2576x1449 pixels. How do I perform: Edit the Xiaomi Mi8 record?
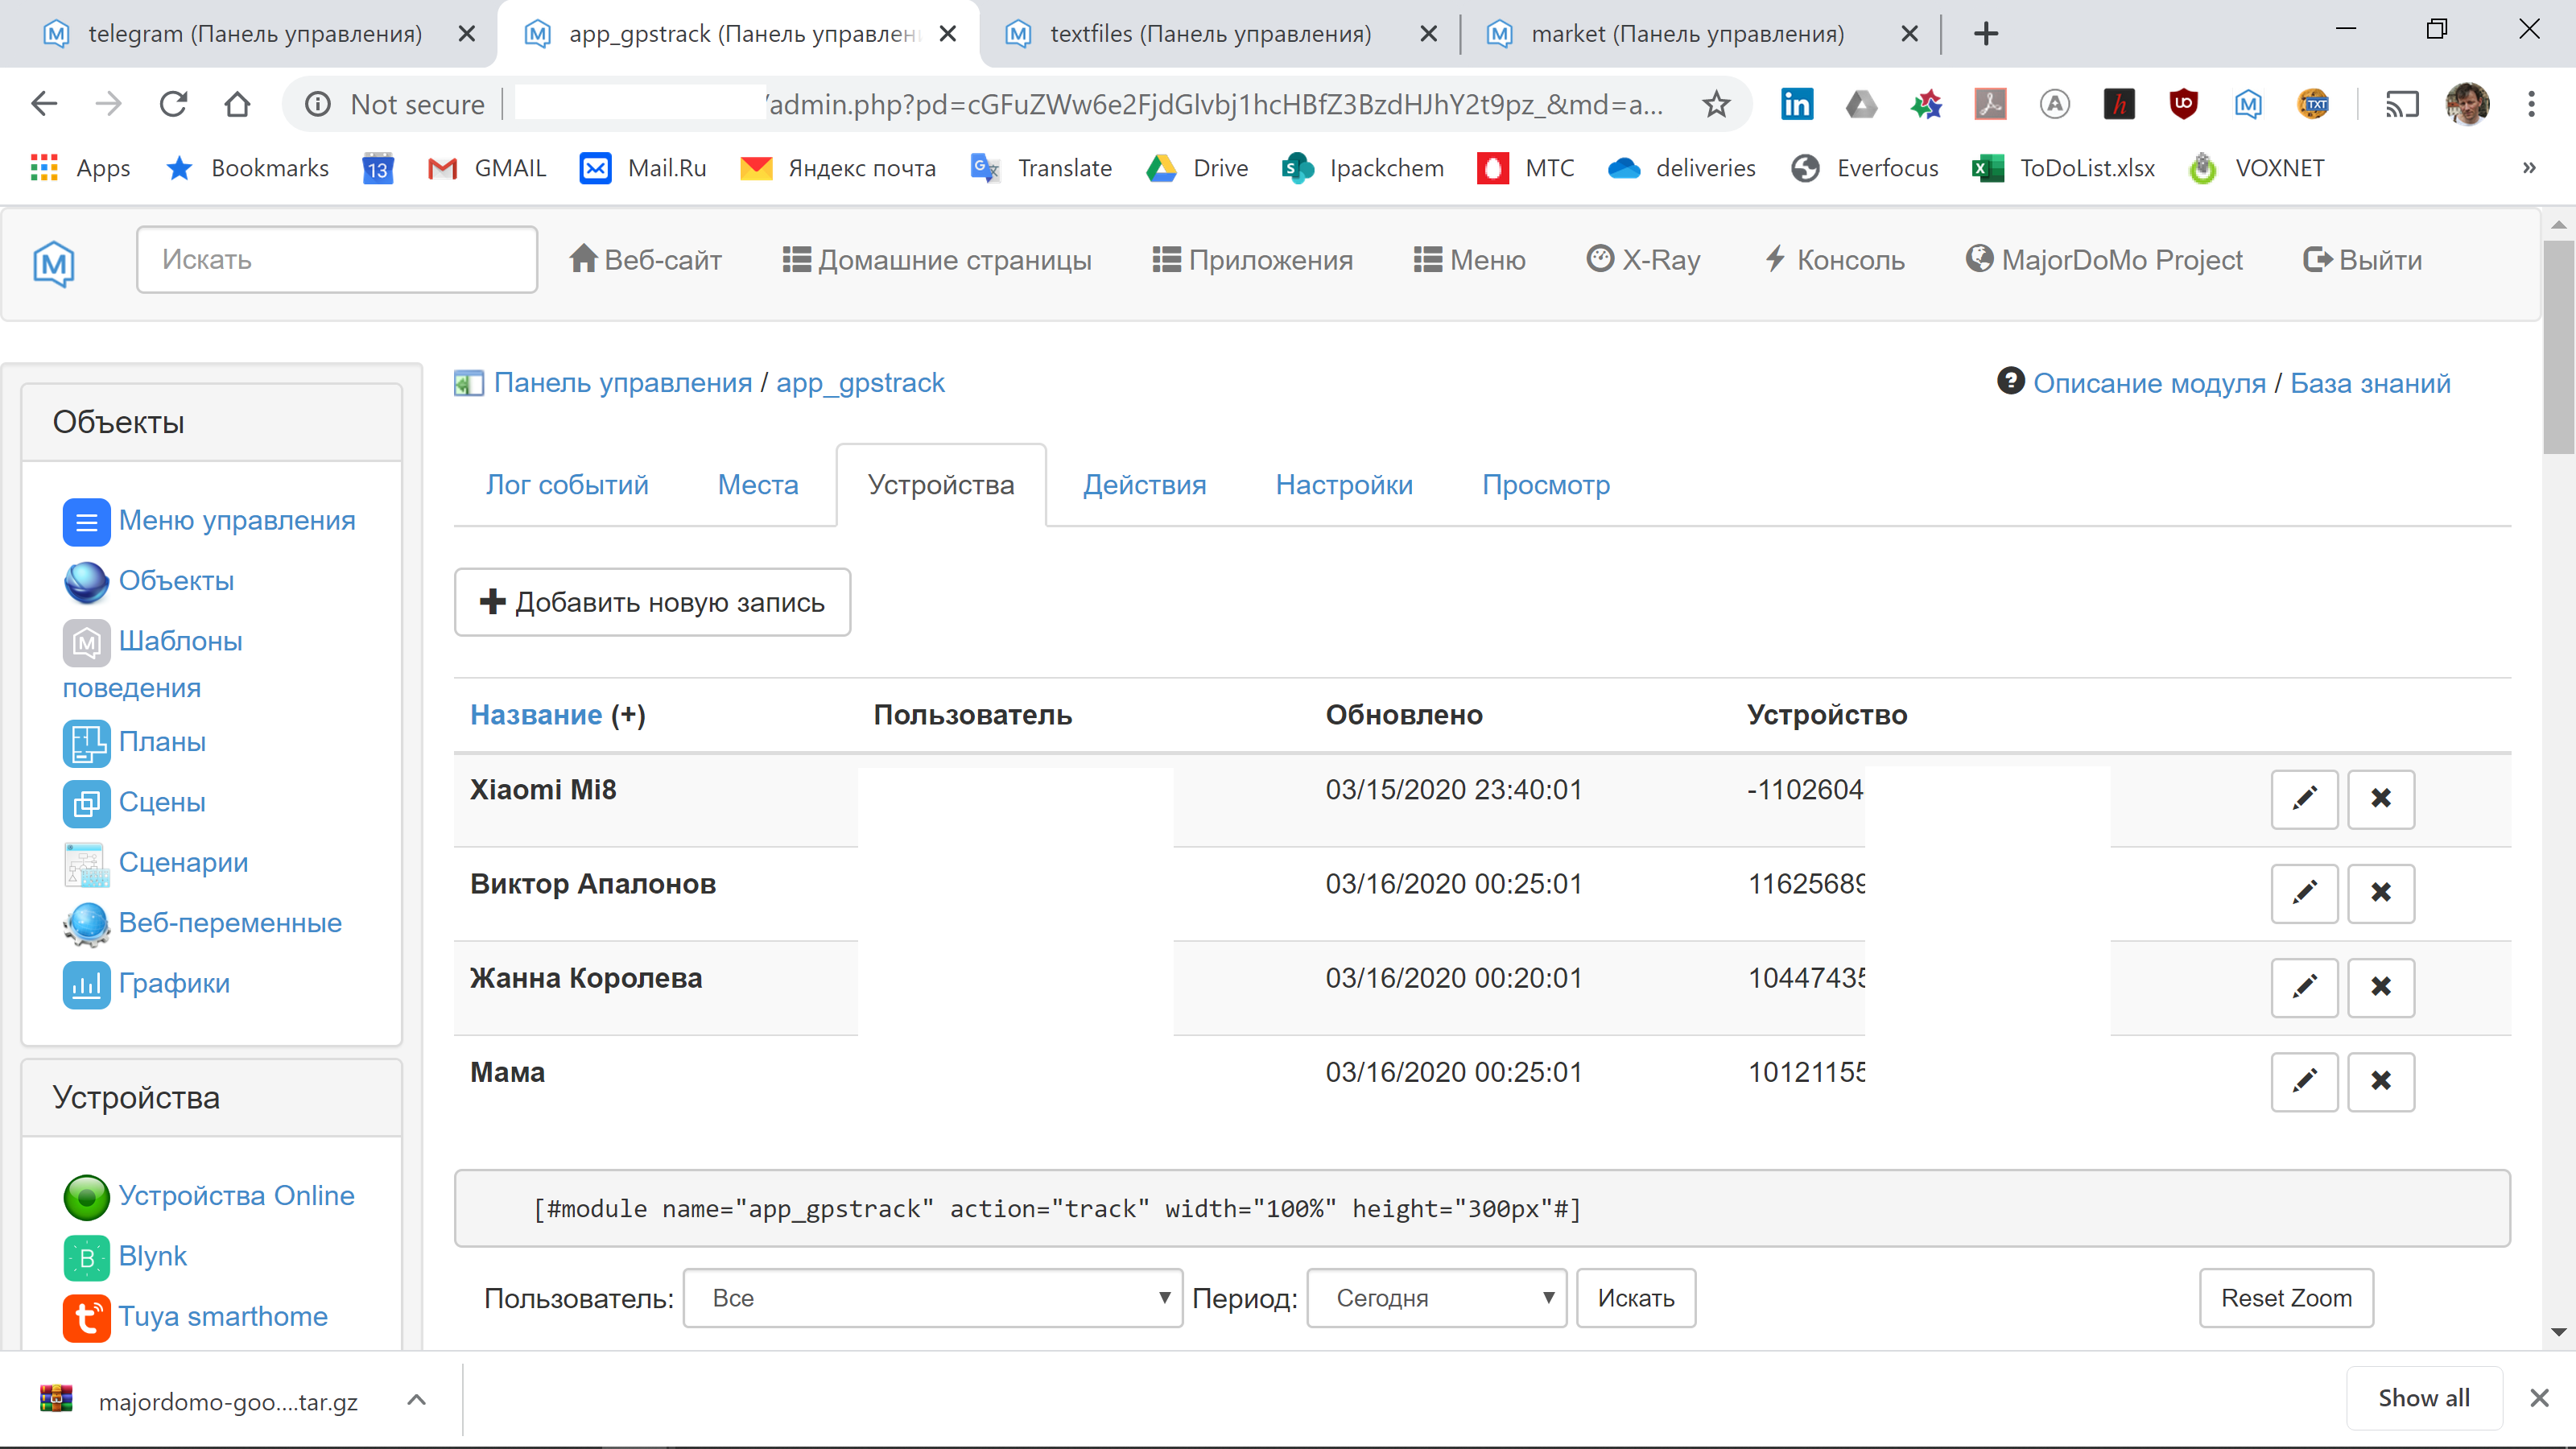point(2304,799)
